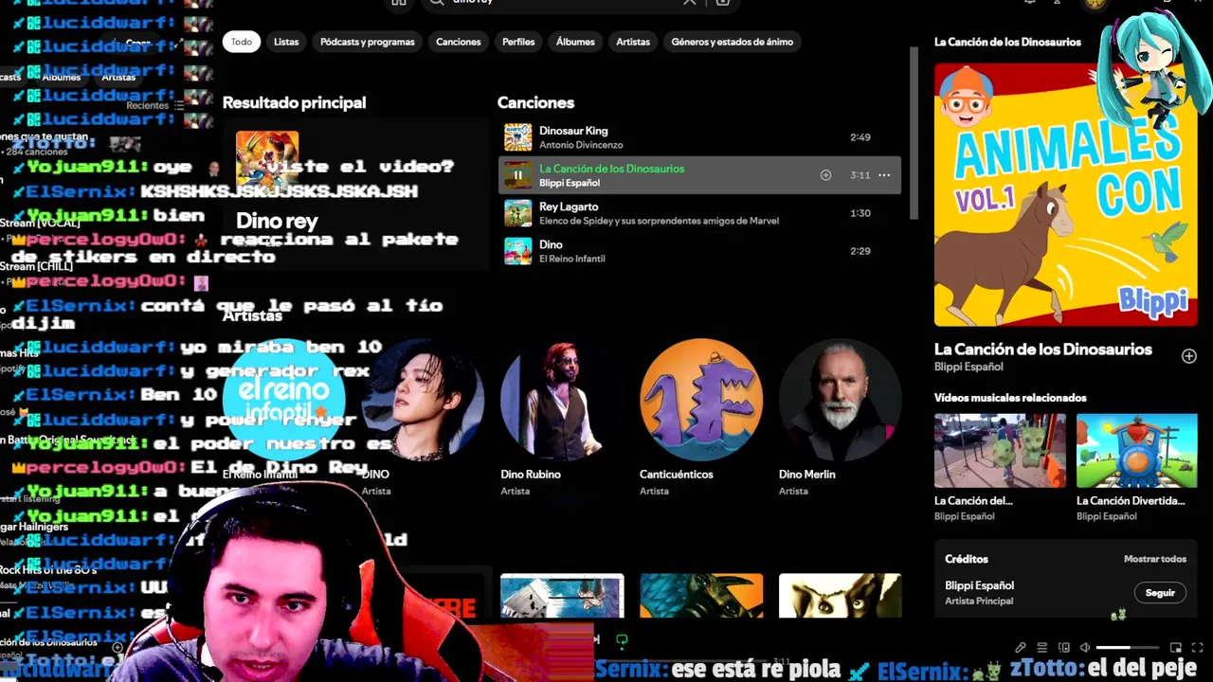This screenshot has width=1213, height=682.
Task: Play the song Dino
Action: [699, 251]
